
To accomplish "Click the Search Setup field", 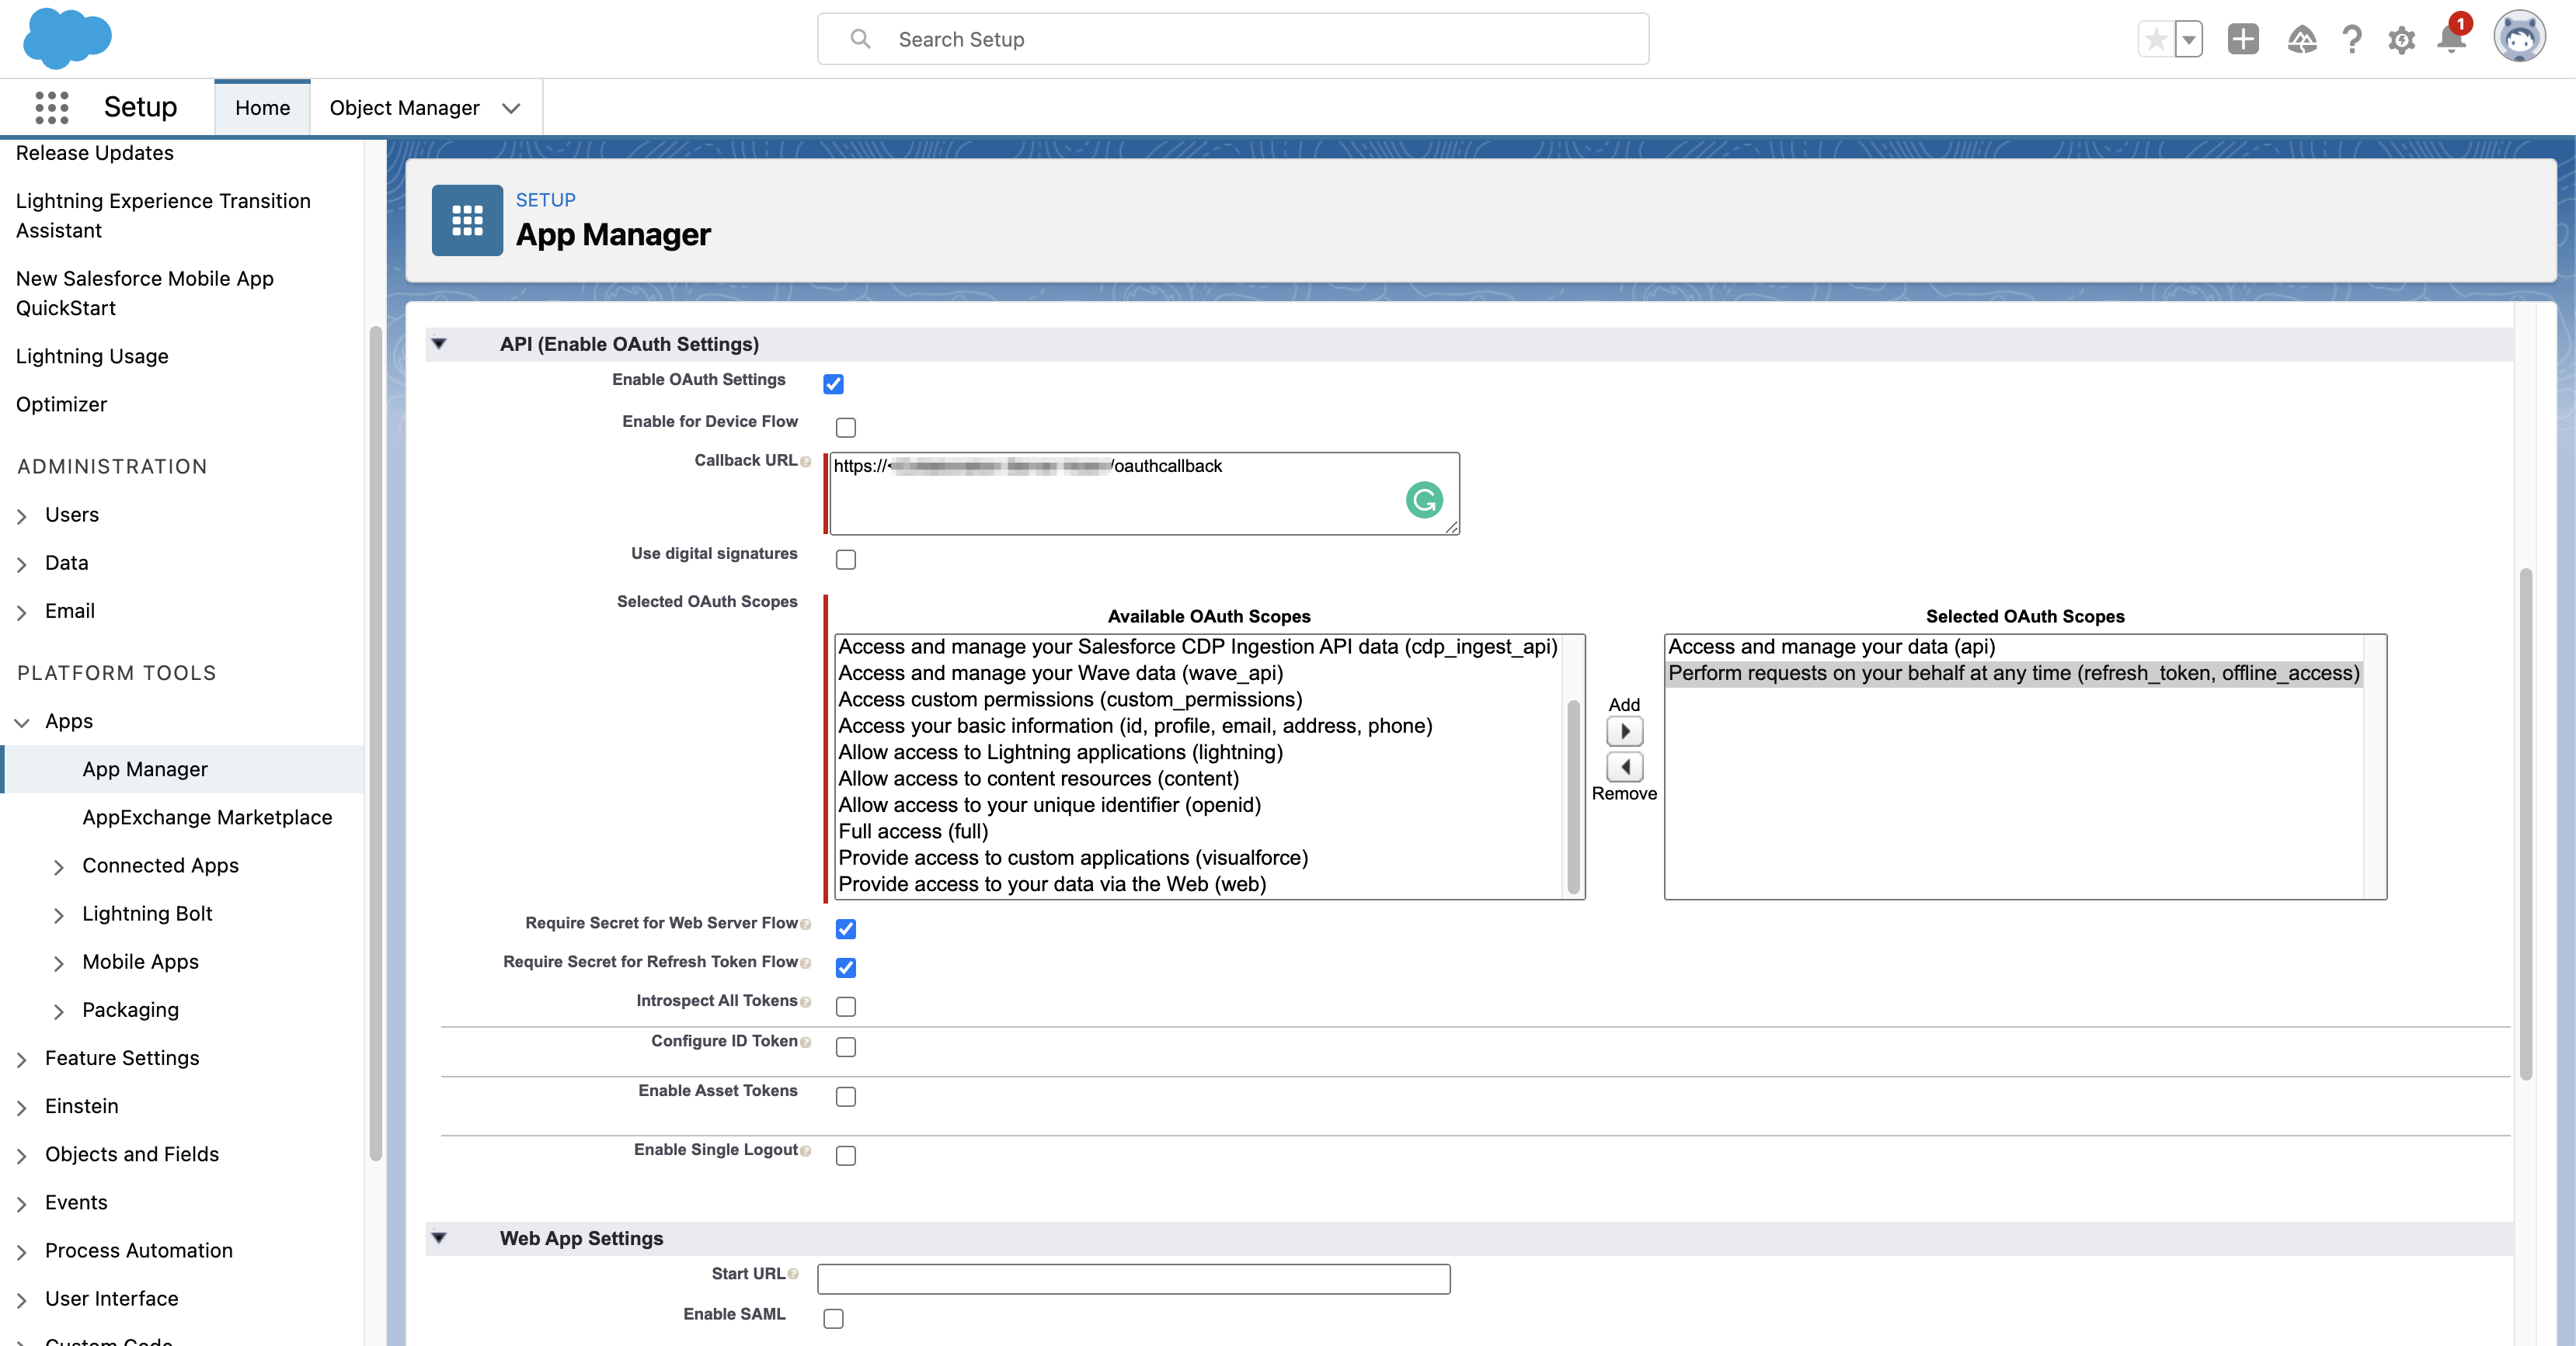I will coord(1233,39).
